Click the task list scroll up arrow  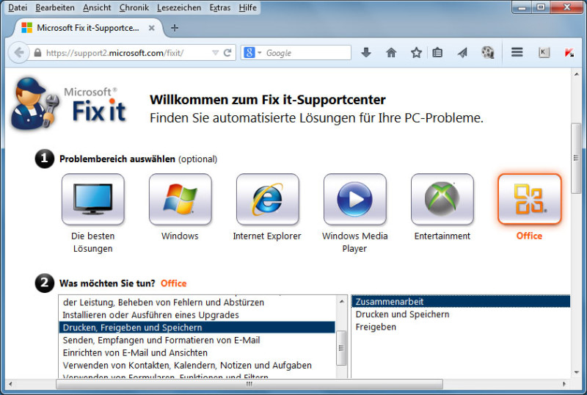pos(341,301)
